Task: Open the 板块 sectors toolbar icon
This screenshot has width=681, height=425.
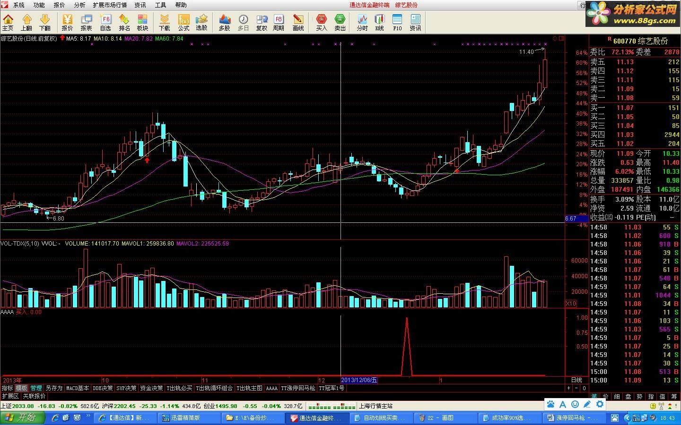Action: click(x=143, y=22)
